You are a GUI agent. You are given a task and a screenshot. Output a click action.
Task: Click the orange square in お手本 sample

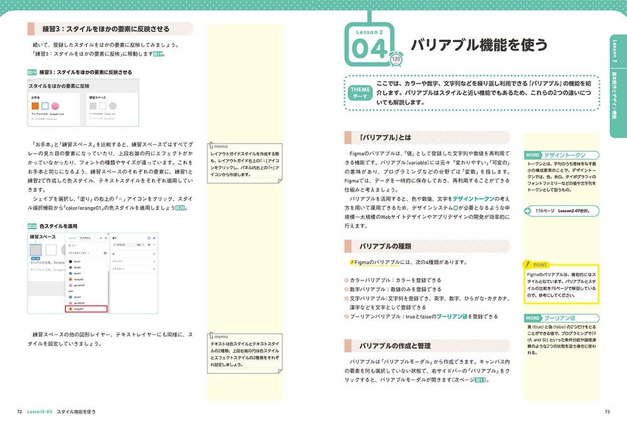pyautogui.click(x=35, y=106)
